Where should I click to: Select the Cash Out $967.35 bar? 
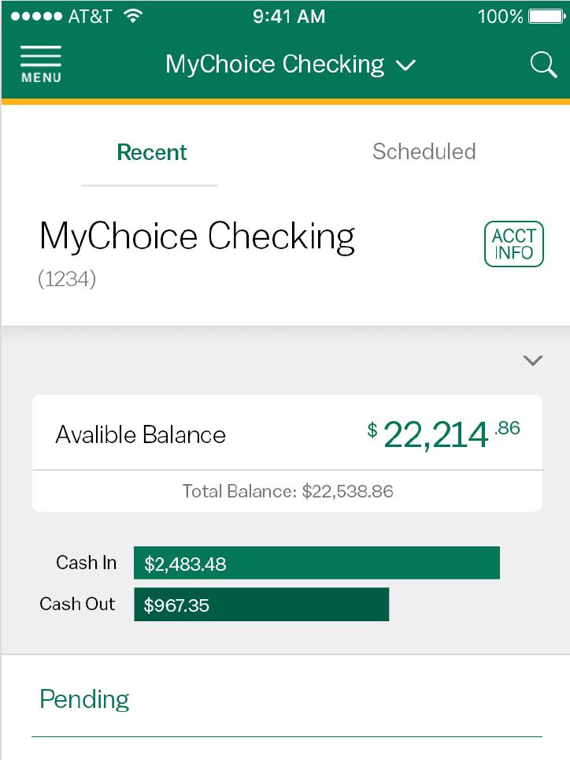[261, 605]
